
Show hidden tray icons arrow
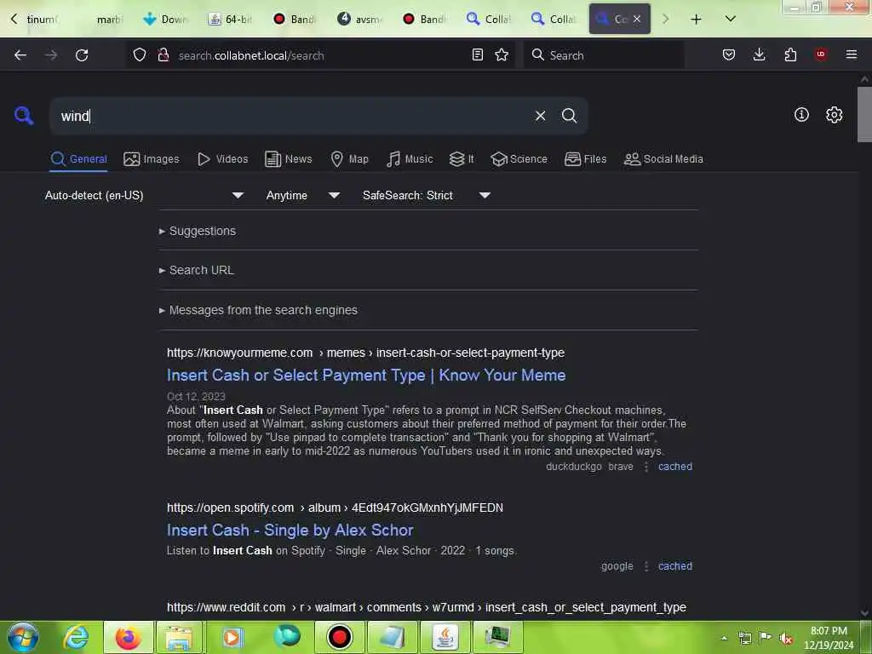tap(724, 638)
